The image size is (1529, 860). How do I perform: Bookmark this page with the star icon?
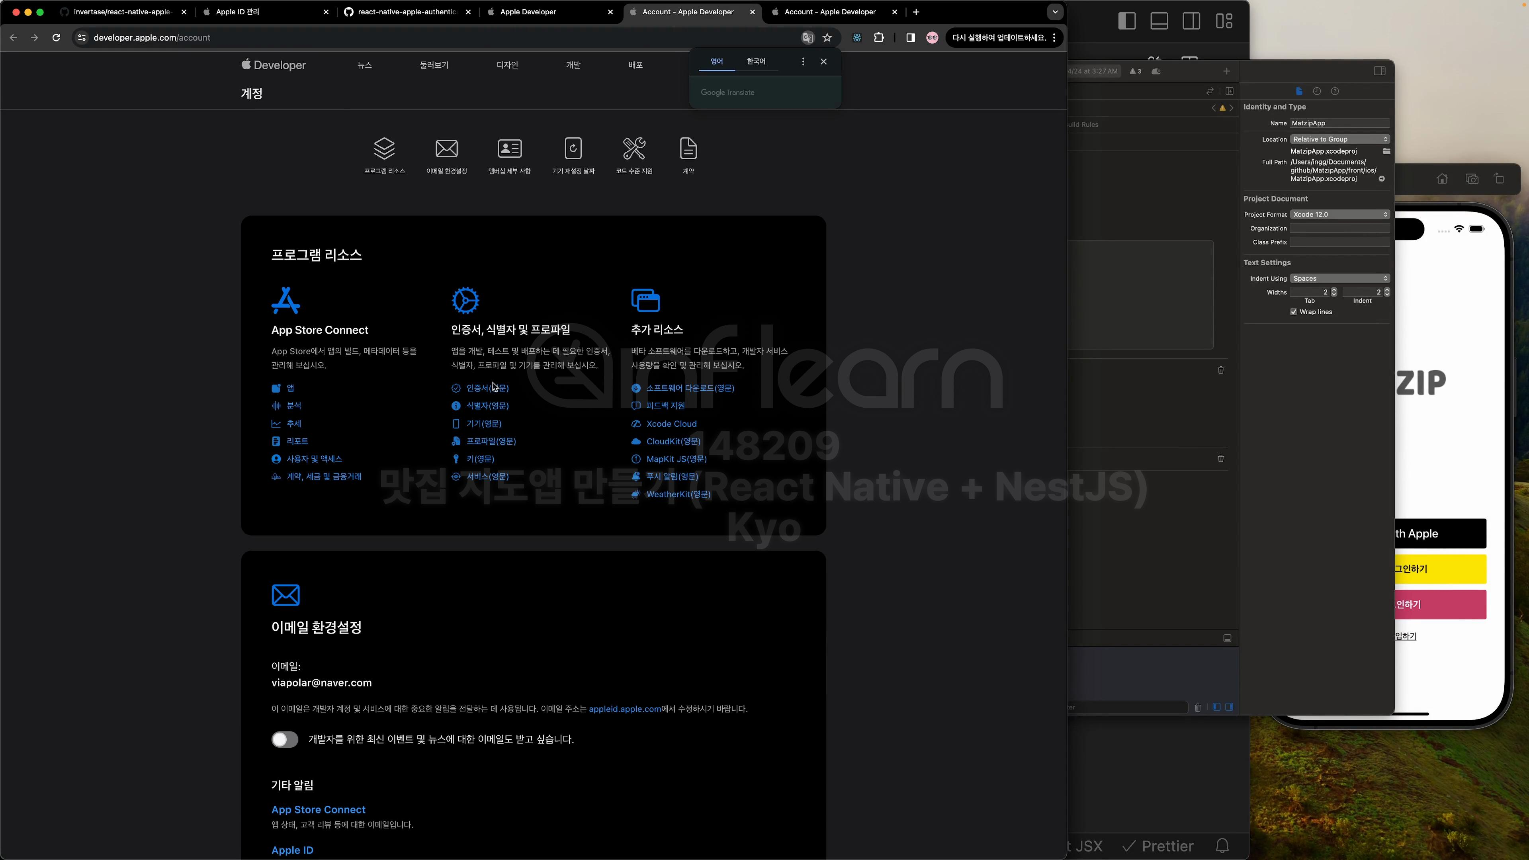pyautogui.click(x=827, y=37)
